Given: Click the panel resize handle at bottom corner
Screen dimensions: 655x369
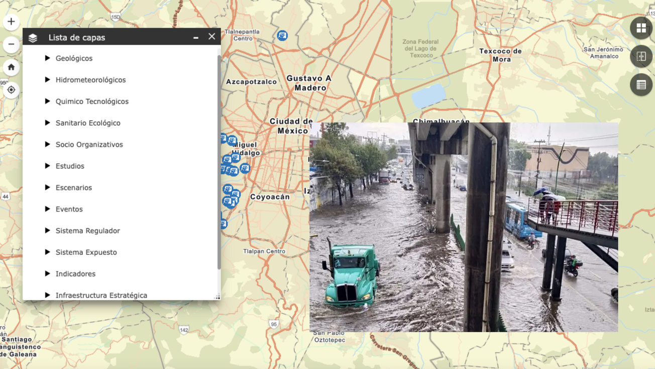Looking at the screenshot, I should (217, 297).
